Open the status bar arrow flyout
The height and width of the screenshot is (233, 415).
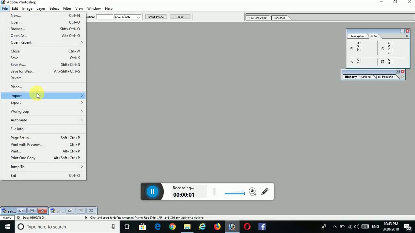86,218
